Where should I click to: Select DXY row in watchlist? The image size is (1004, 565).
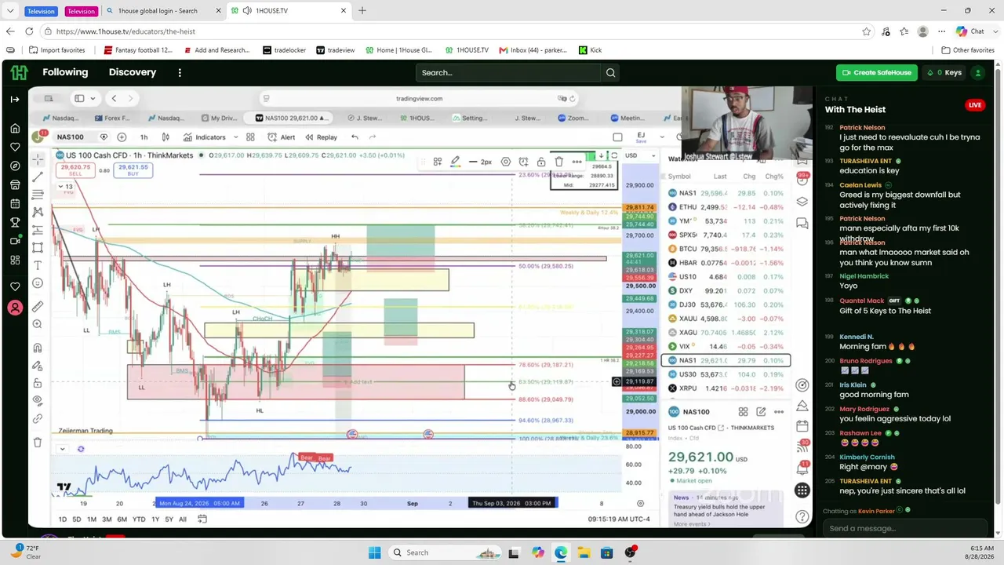726,291
